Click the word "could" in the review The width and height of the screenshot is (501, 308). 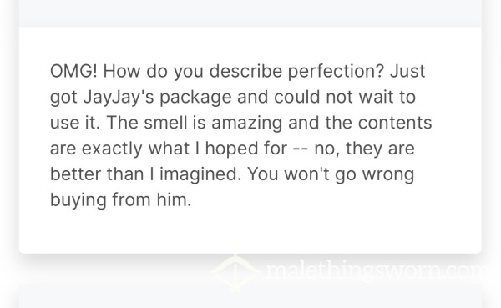296,97
